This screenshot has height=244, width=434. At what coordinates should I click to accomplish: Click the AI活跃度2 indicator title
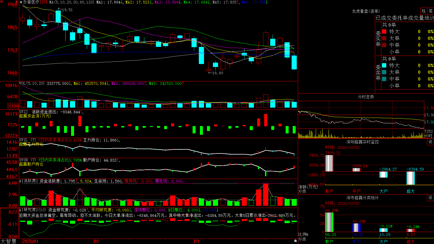coord(29,181)
